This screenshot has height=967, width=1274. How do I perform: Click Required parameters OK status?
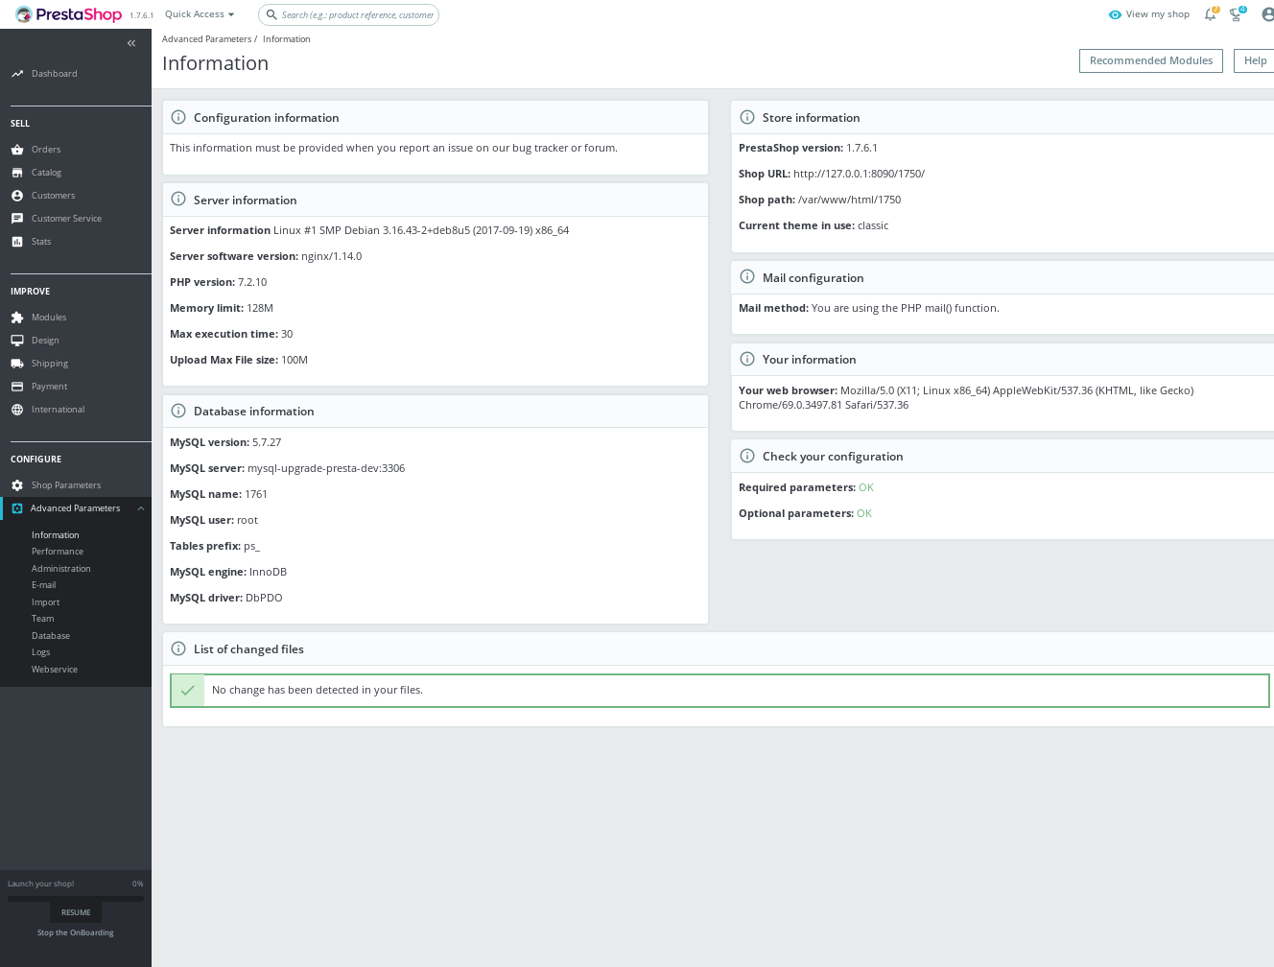pyautogui.click(x=866, y=487)
